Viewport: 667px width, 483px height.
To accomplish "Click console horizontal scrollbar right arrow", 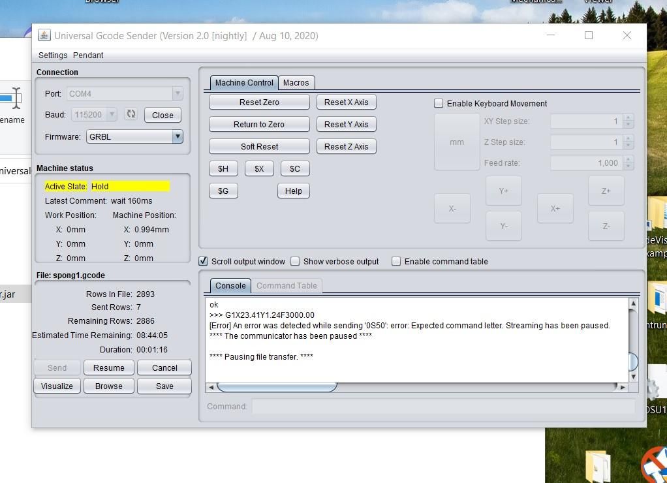I will point(623,387).
